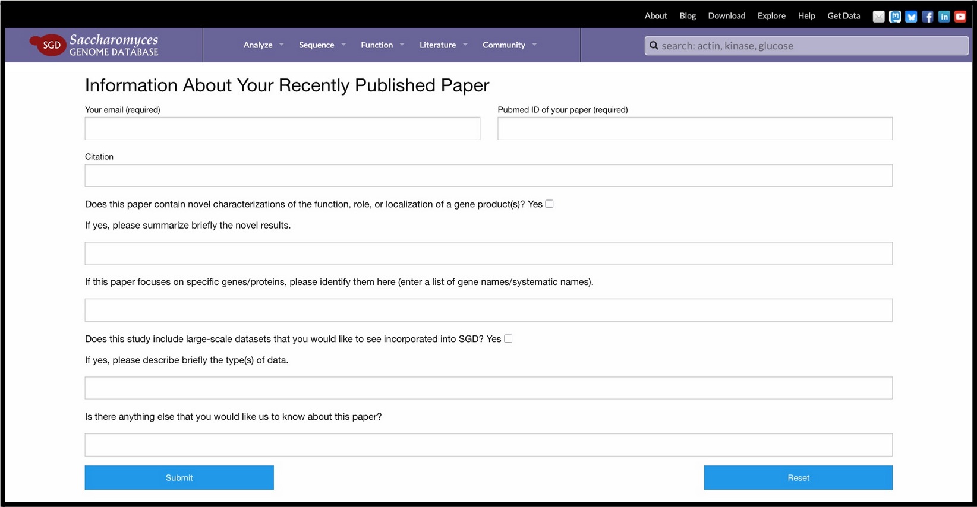Open the Download menu item
Viewport: 977px width, 507px height.
[x=726, y=16]
